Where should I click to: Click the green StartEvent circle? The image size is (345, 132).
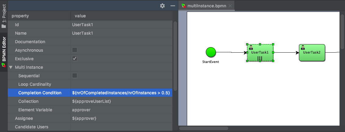coord(211,52)
